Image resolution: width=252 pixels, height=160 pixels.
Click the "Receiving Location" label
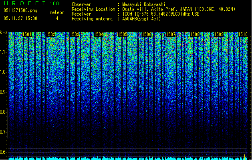point(93,9)
